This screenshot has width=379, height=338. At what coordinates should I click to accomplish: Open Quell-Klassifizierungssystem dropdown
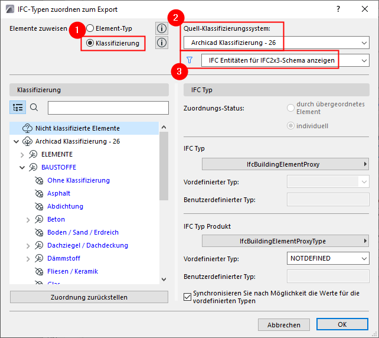pos(276,43)
